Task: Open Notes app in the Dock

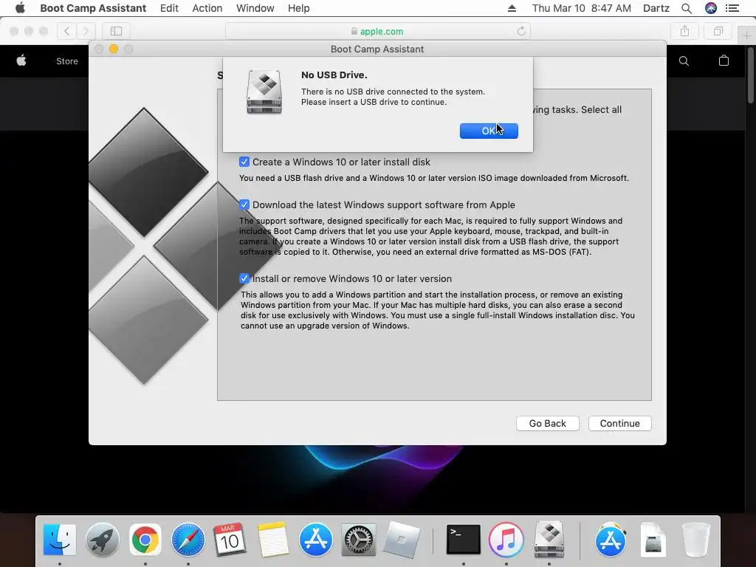Action: click(x=273, y=540)
